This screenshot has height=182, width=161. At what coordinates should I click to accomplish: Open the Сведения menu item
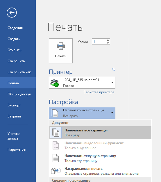[15, 28]
